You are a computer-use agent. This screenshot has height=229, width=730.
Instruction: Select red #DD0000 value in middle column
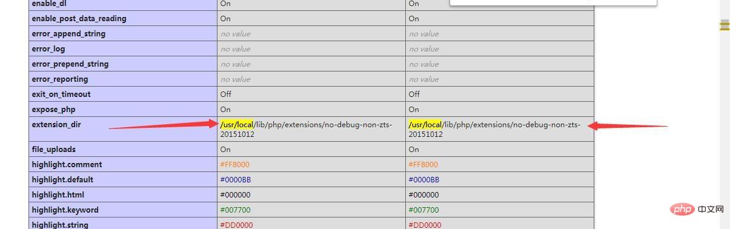point(236,225)
